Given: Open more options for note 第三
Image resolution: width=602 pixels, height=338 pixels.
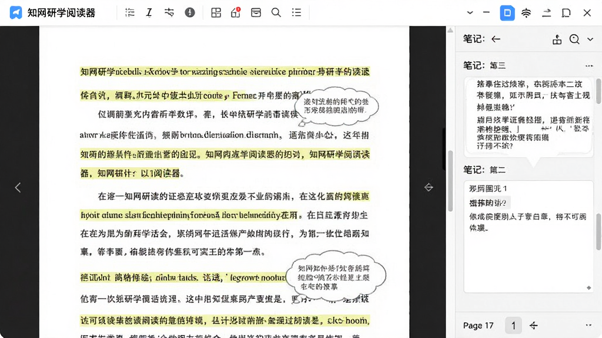Looking at the screenshot, I should 589,66.
